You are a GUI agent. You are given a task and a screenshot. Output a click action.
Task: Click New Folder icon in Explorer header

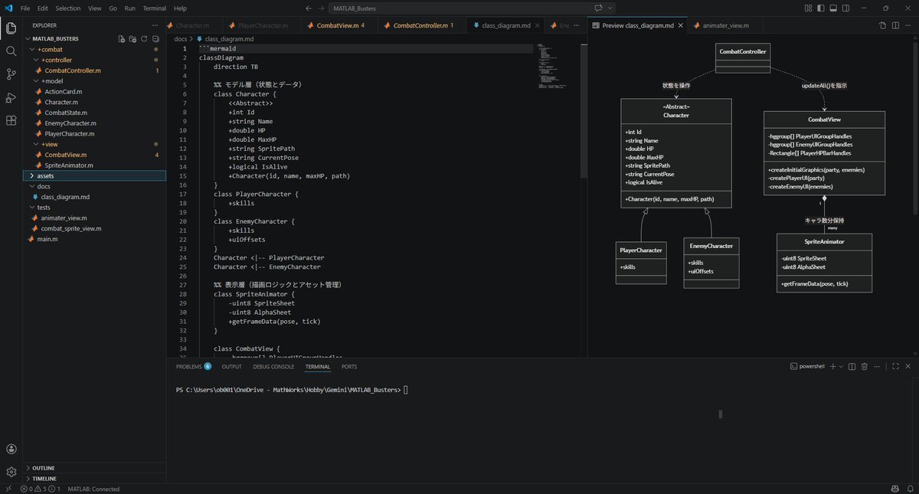click(x=132, y=38)
